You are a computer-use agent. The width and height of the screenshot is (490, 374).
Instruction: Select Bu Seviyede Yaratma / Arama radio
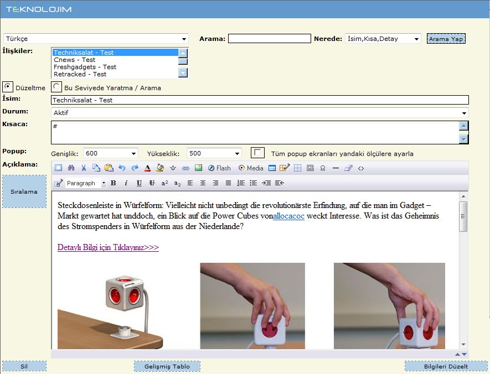point(56,87)
